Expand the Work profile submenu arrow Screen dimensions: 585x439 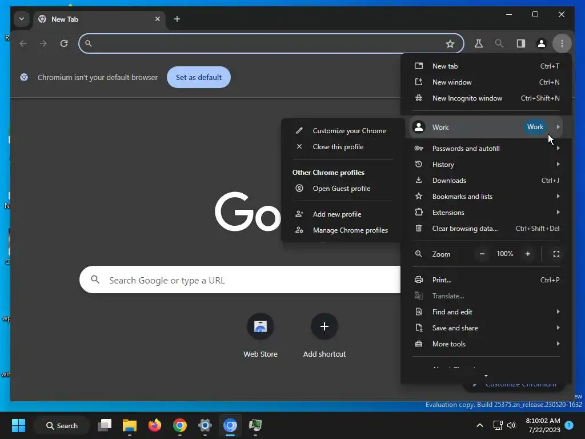coord(558,127)
